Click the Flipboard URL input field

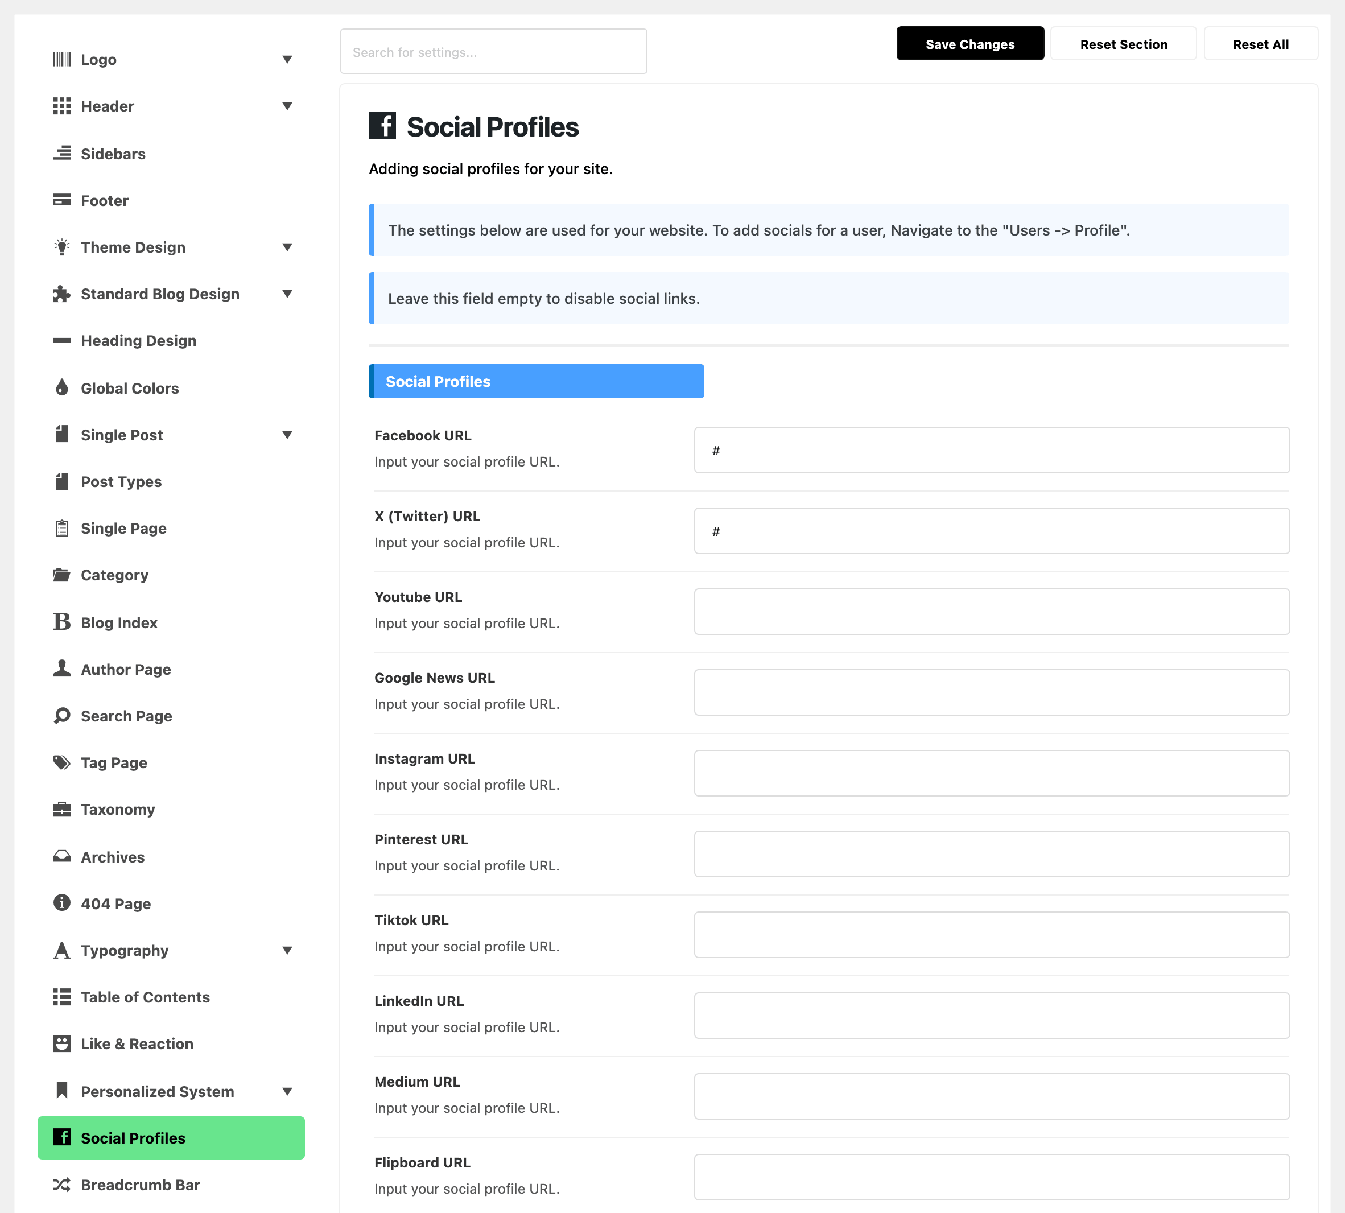pos(992,1177)
